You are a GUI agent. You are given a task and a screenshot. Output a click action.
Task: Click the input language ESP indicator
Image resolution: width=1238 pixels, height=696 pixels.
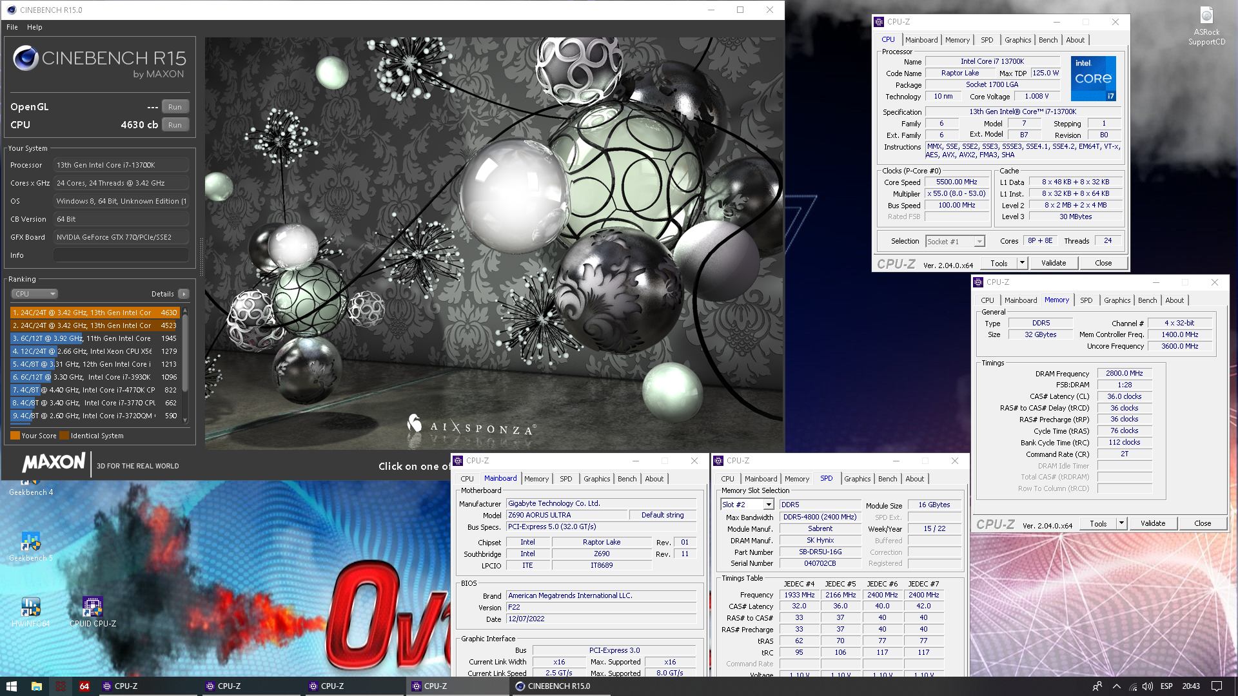tap(1166, 686)
